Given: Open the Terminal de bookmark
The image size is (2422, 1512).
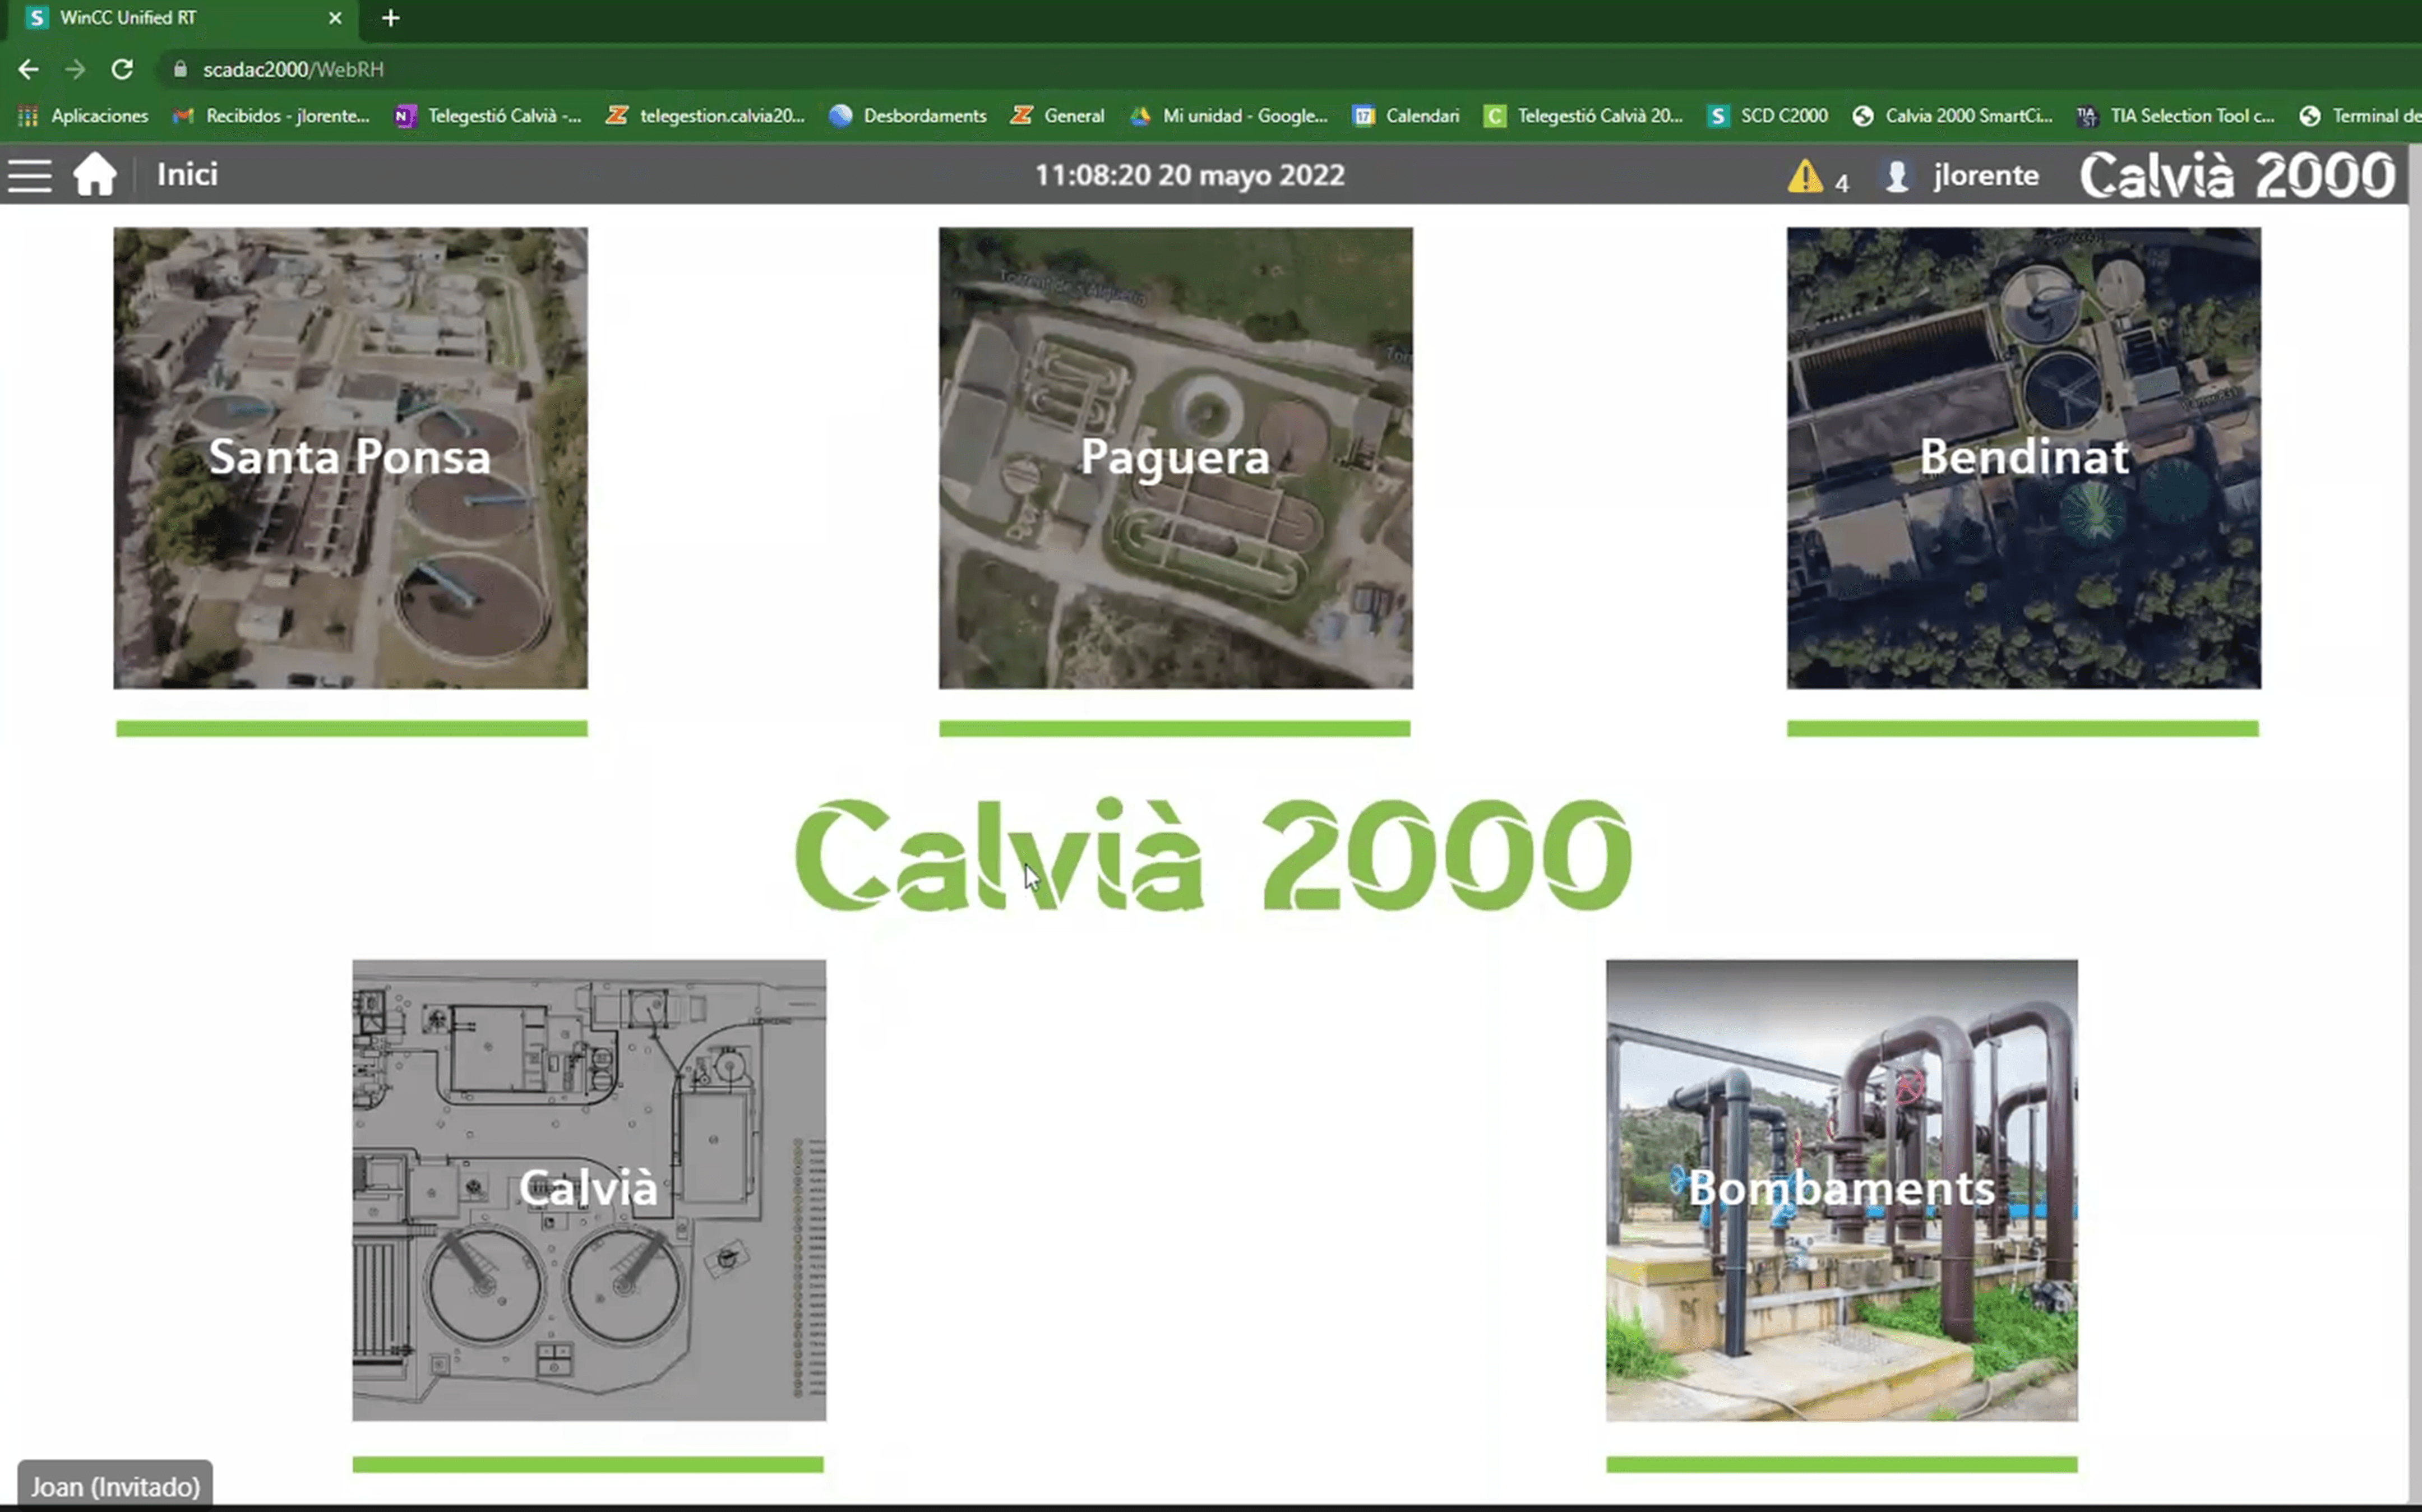Looking at the screenshot, I should pos(2359,116).
